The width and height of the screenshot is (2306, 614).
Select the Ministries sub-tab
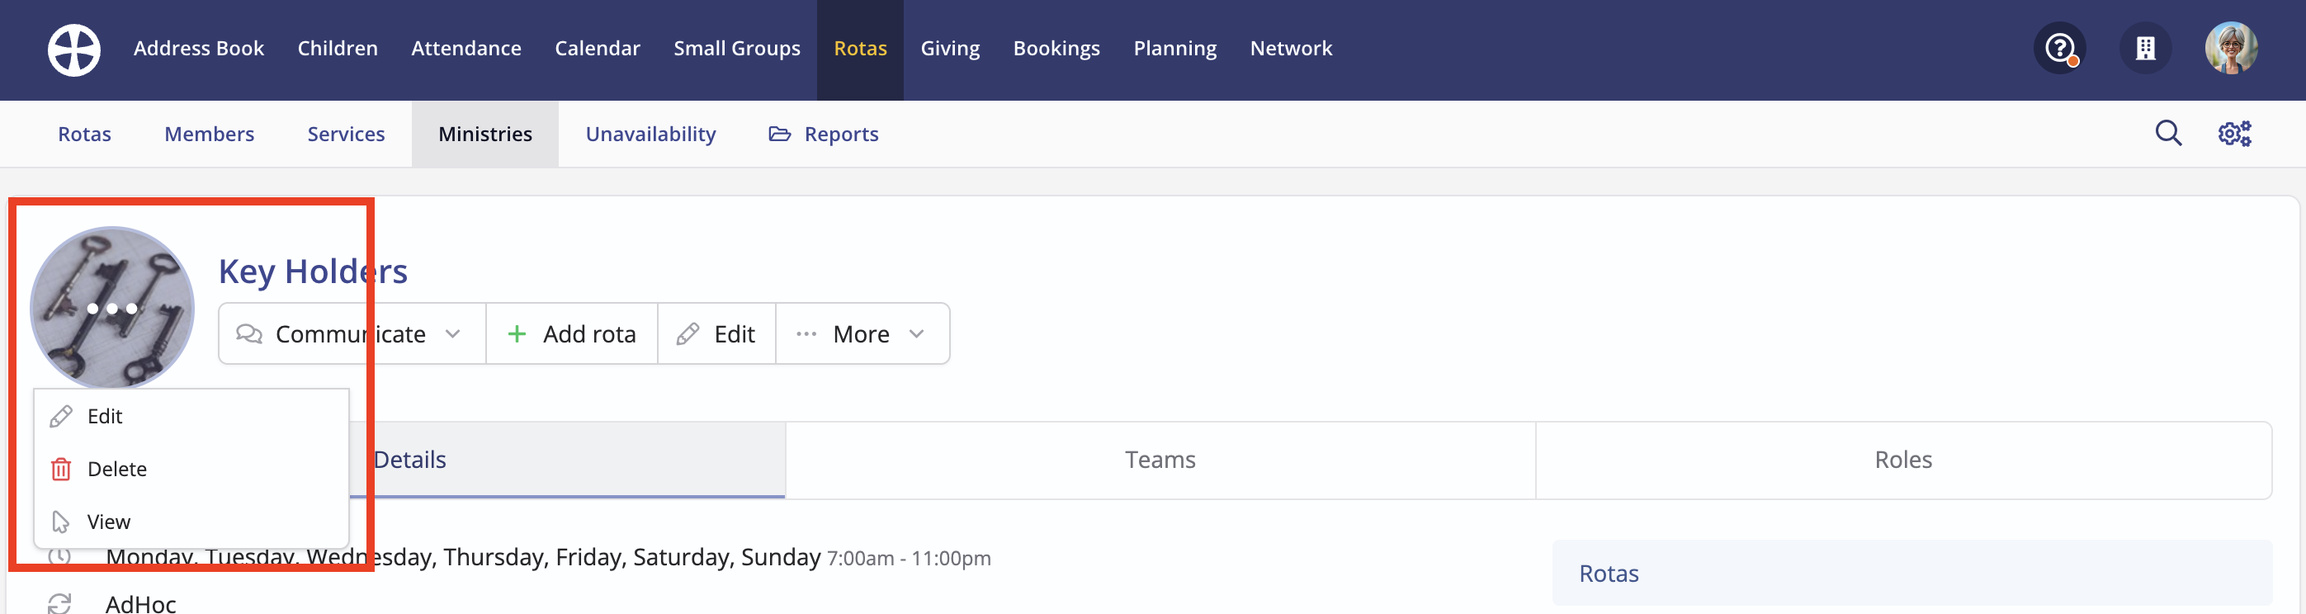point(485,135)
